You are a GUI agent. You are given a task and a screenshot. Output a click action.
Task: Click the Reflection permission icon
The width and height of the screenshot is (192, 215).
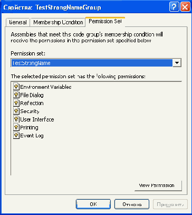tap(16, 103)
